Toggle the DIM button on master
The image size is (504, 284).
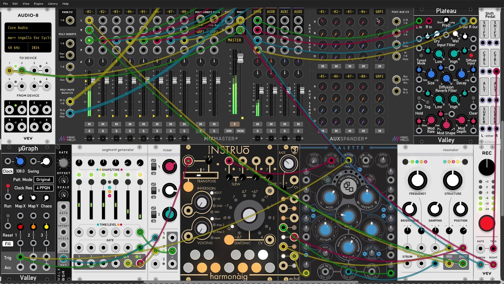[229, 131]
